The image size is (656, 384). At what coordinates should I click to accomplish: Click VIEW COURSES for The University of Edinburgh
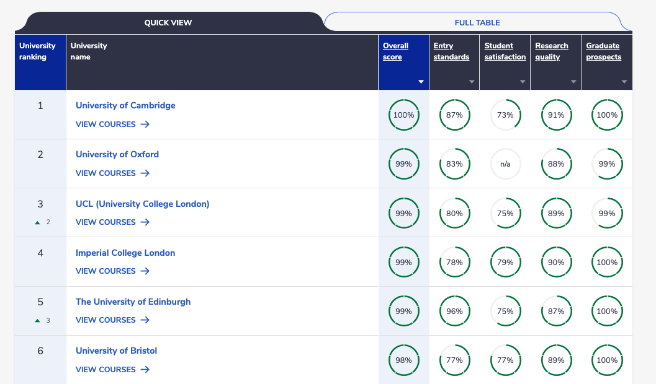pyautogui.click(x=106, y=320)
